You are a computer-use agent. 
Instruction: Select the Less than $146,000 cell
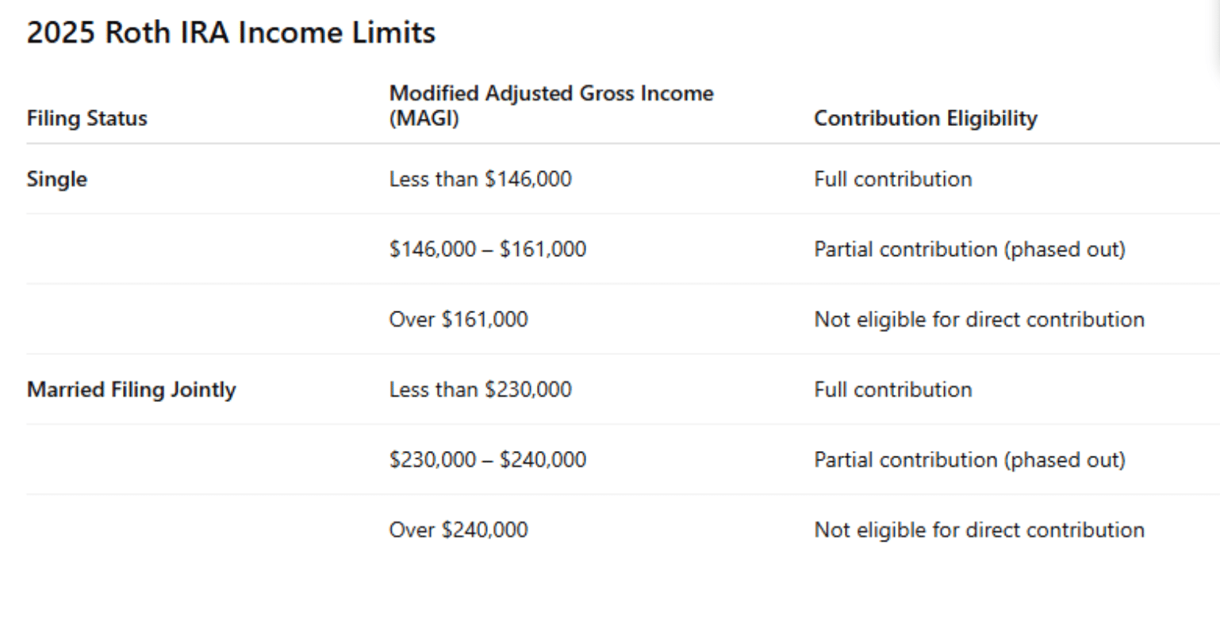[480, 179]
